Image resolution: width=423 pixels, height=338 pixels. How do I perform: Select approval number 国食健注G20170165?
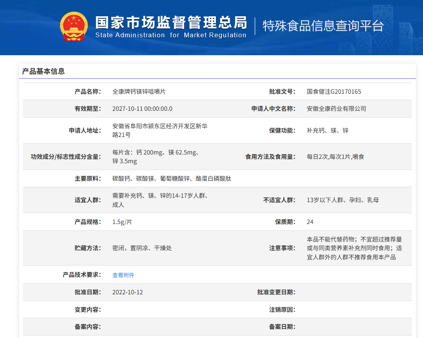[x=334, y=91]
